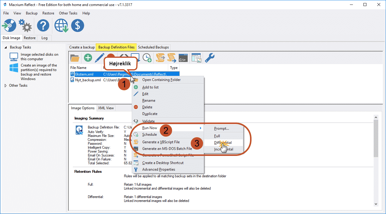The width and height of the screenshot is (386, 214).
Task: Open the XML View tab
Action: pos(106,108)
